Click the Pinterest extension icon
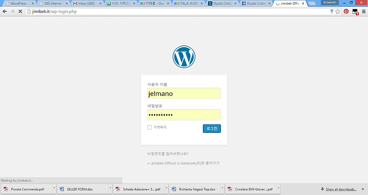Screen dimensions: 368x195 point(346,11)
